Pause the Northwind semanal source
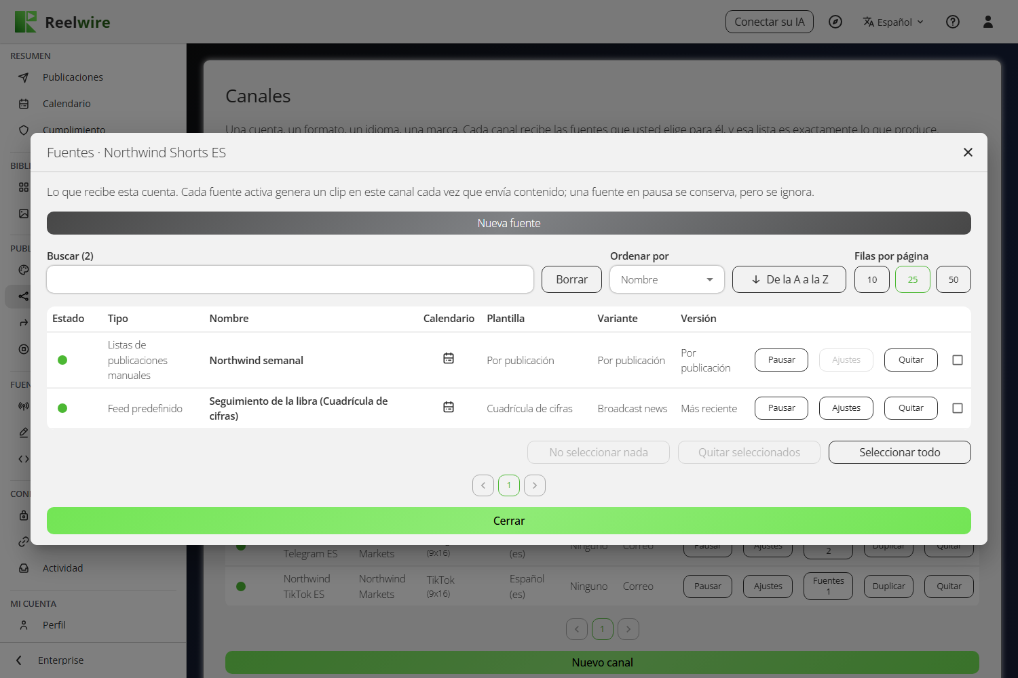 [781, 360]
